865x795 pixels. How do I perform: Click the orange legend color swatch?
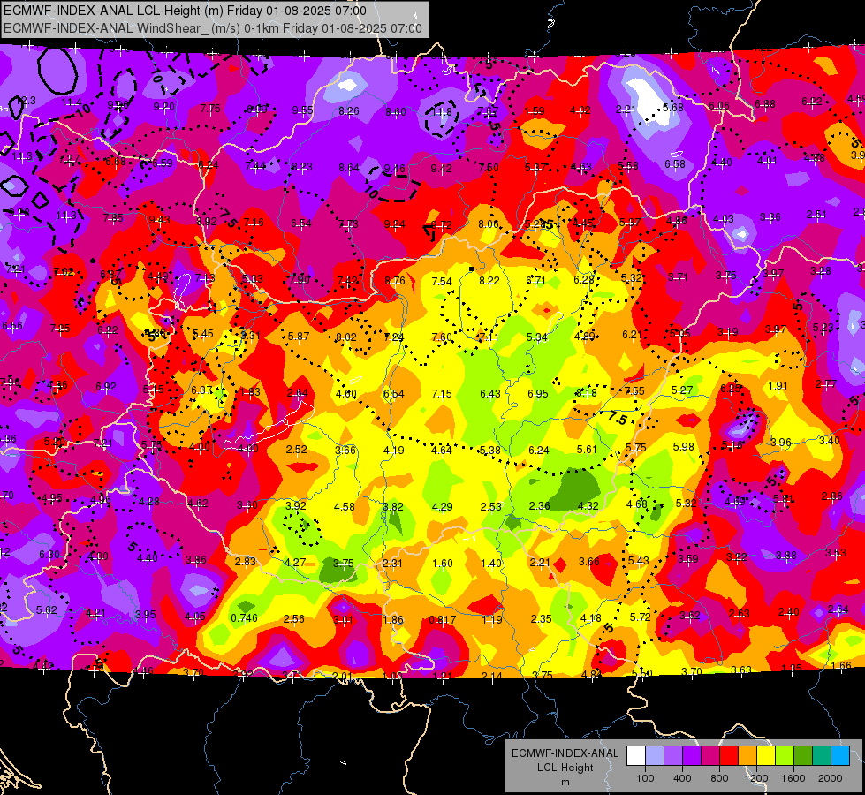747,756
